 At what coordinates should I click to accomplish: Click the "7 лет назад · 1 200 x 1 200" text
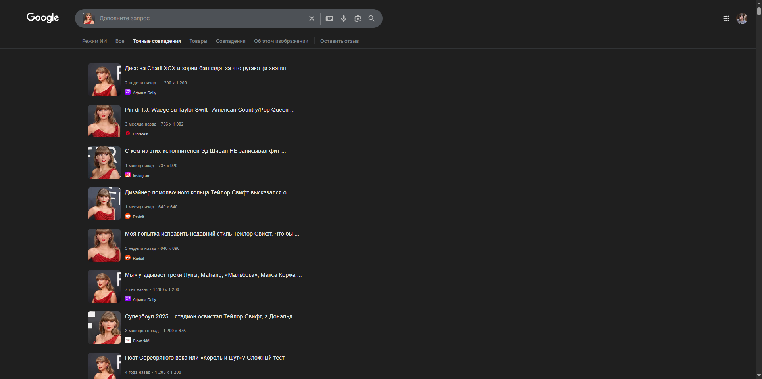(152, 289)
